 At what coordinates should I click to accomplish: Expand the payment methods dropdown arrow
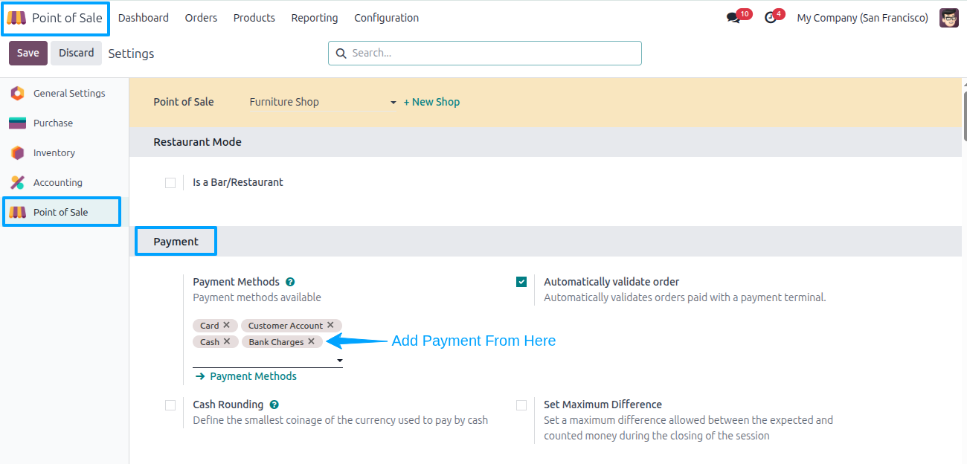coord(340,361)
